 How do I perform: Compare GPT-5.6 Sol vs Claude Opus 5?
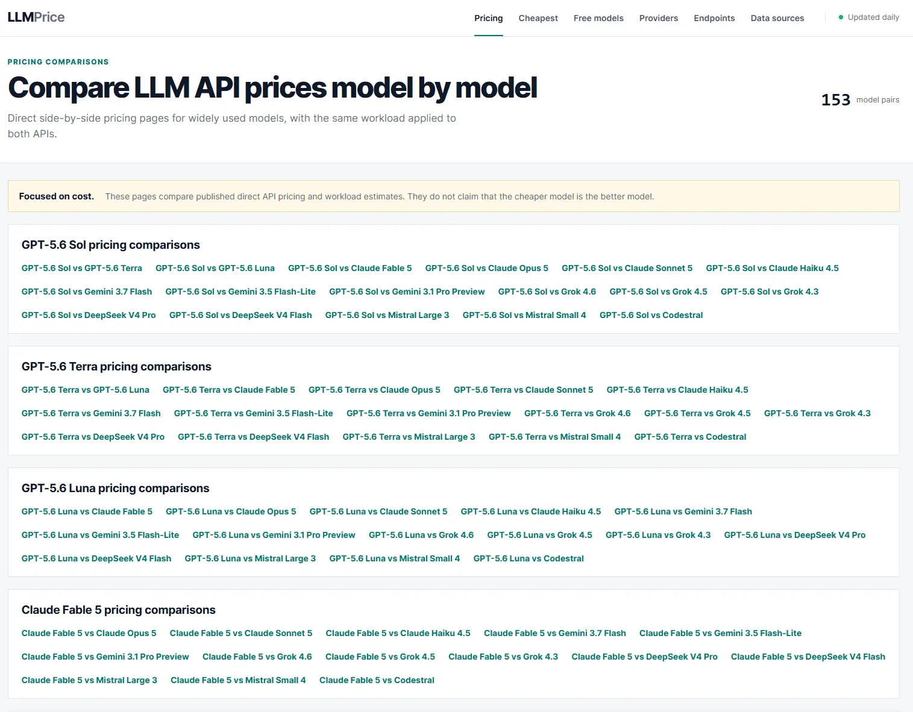487,268
